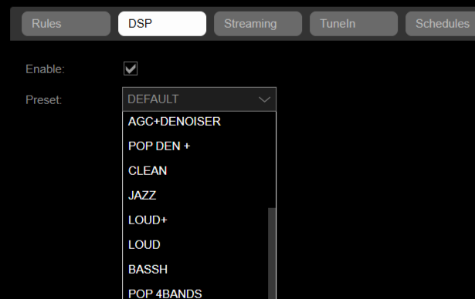The height and width of the screenshot is (299, 475).
Task: Select the LOUD+ preset option
Action: pos(195,220)
